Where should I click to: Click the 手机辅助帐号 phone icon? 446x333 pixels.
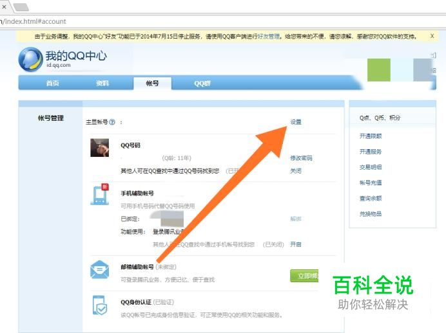click(99, 194)
